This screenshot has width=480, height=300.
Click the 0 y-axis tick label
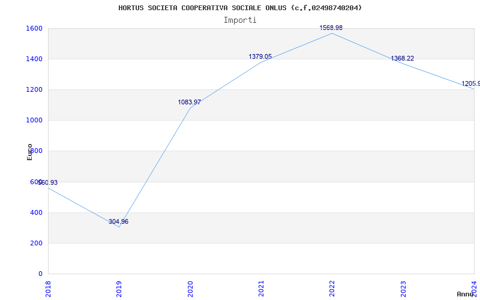click(x=40, y=274)
